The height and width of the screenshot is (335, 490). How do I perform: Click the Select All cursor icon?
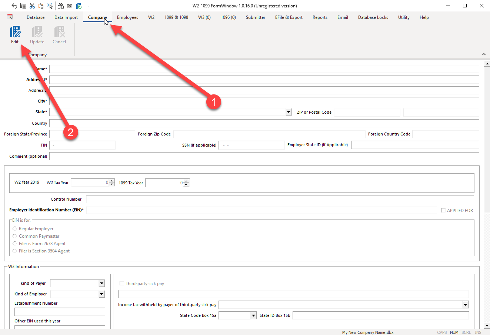click(x=50, y=6)
